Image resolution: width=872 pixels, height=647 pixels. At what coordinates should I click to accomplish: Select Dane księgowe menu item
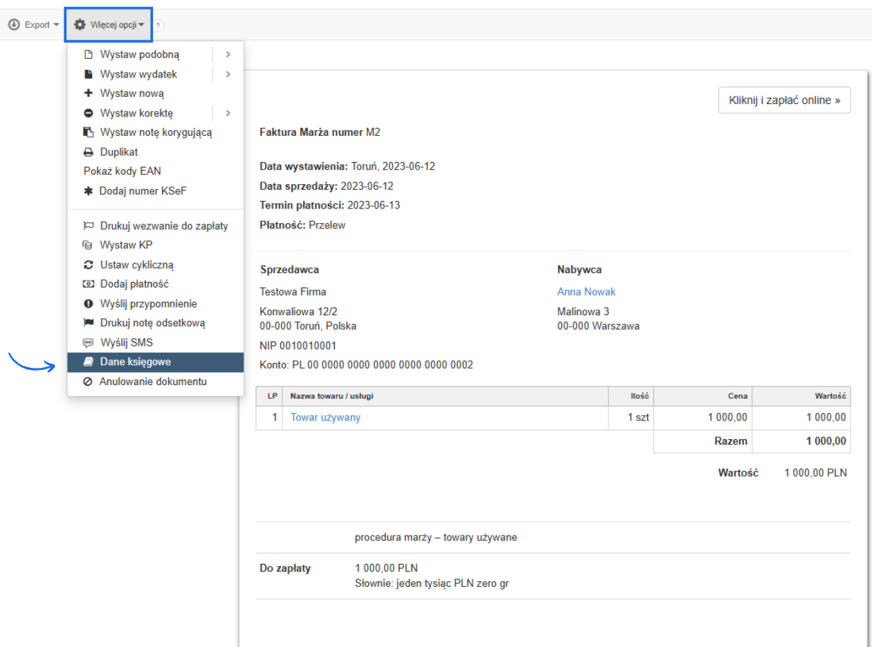pyautogui.click(x=136, y=362)
